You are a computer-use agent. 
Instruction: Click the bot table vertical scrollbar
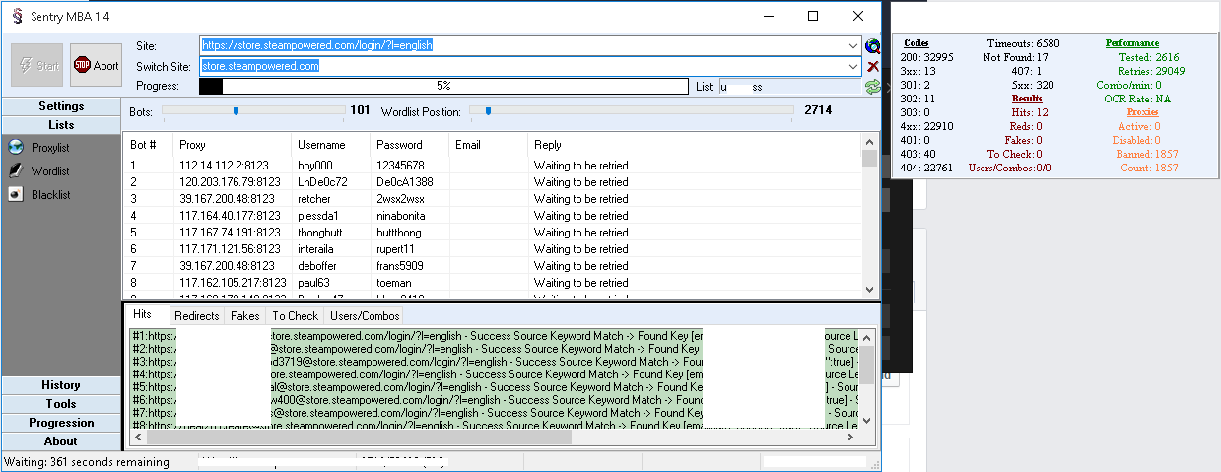tap(869, 215)
